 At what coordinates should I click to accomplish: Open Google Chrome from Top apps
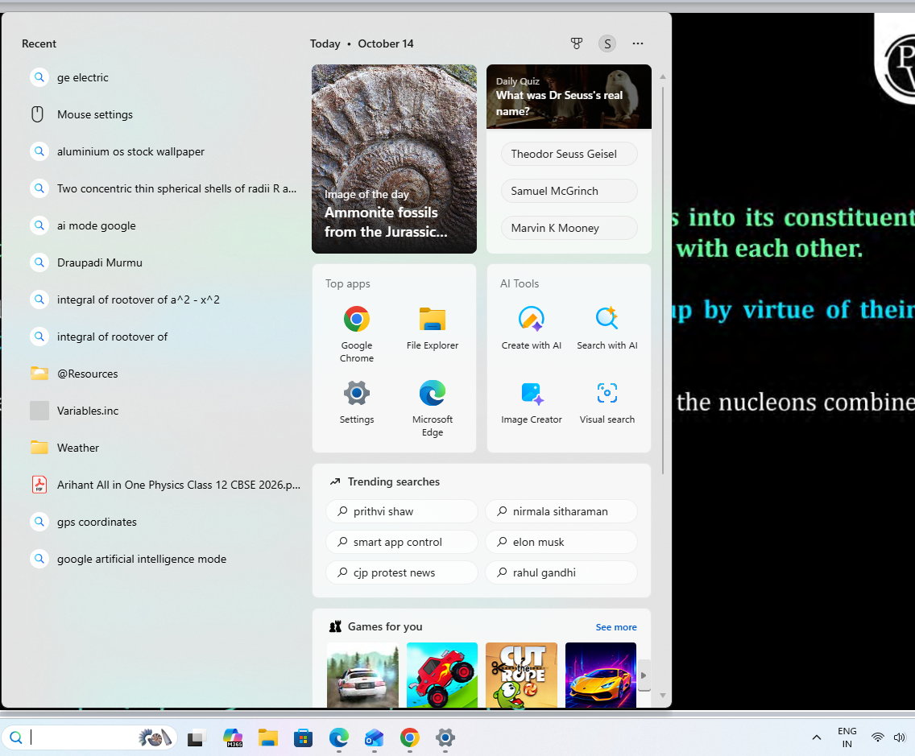click(357, 333)
